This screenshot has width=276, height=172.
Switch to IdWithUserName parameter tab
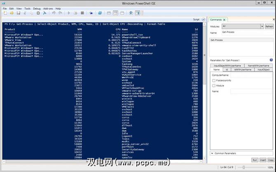click(x=243, y=70)
